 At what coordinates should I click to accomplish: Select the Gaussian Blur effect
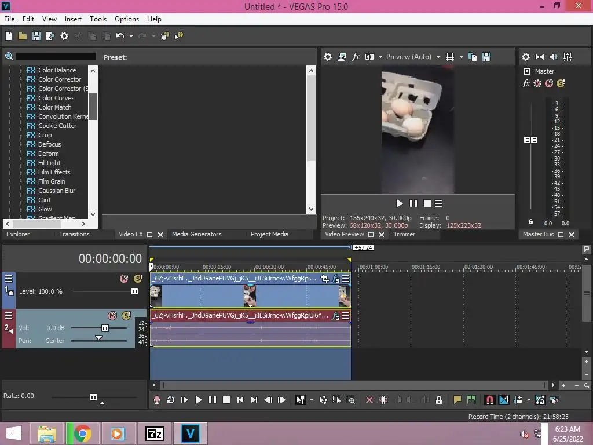(57, 191)
